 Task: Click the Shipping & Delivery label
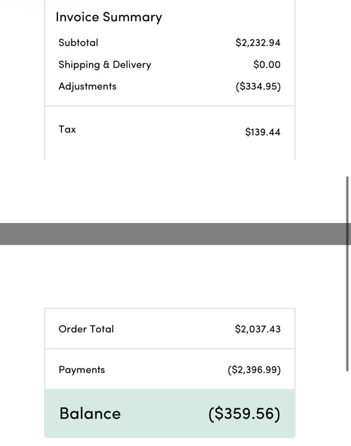[105, 65]
